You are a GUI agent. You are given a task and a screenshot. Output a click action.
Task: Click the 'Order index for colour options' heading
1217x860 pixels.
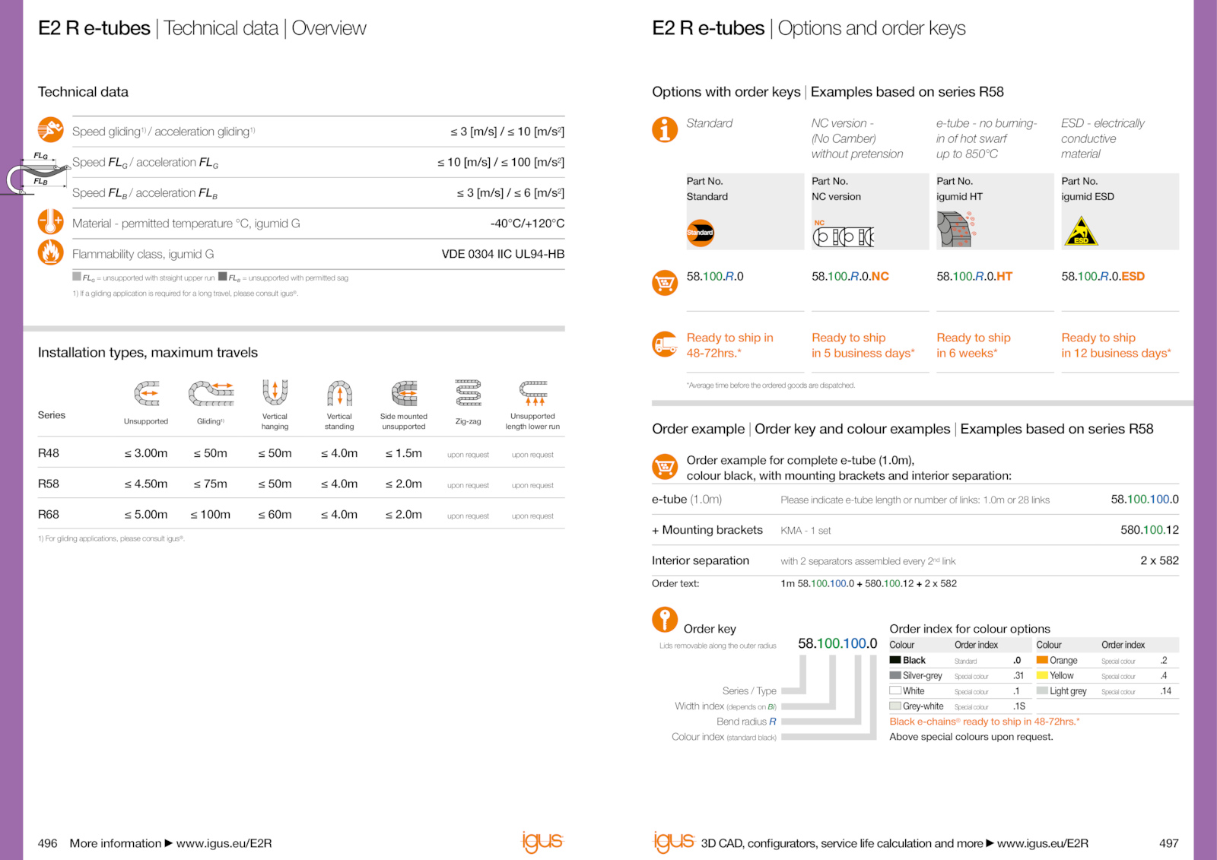tap(970, 629)
